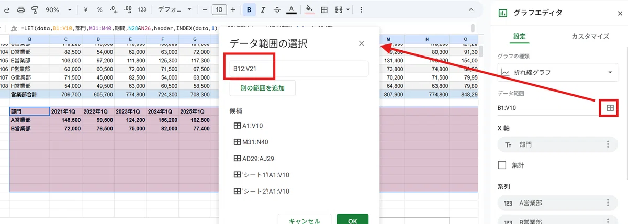Viewport: 628px width, 224px height.
Task: Click the redo arrow in the toolbar
Action: coord(7,9)
